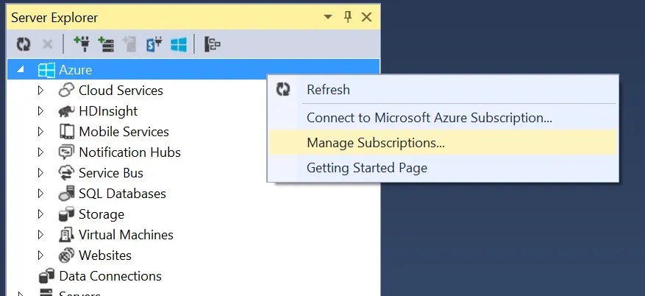Expand the Cloud Services node

pos(40,90)
